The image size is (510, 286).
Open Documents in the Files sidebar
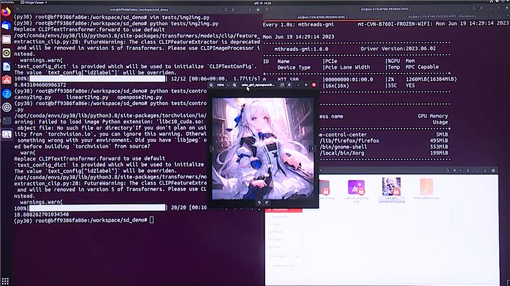click(x=284, y=210)
